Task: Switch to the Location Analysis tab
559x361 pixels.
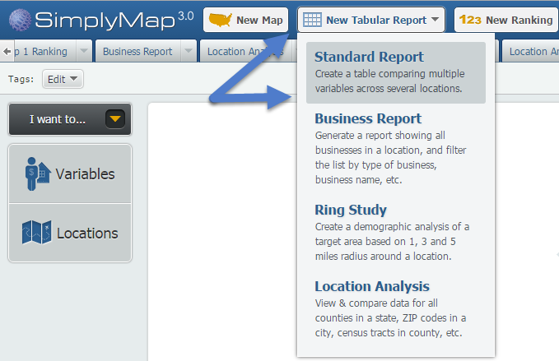Action: pos(246,52)
